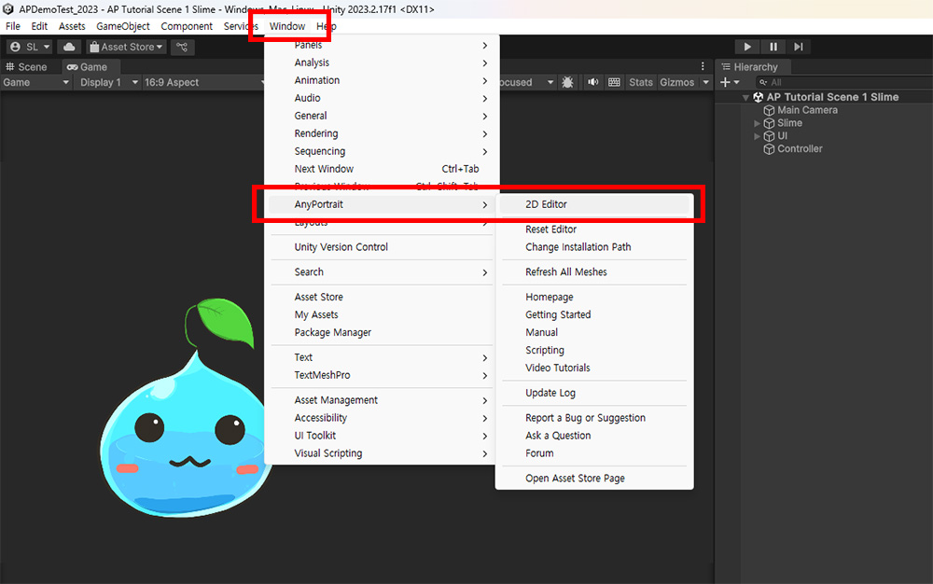Choose Report a Bug or Suggestion

click(594, 418)
